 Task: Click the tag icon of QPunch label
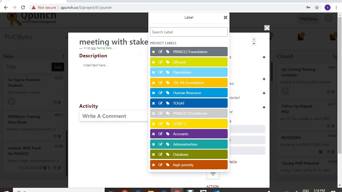168,62
